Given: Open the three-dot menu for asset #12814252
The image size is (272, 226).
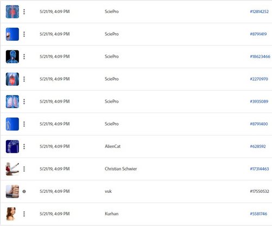Looking at the screenshot, I should (24, 12).
